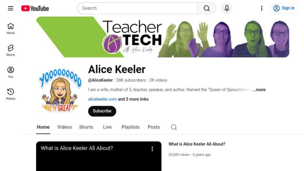Viewport: 304px width, 171px height.
Task: Go to Home in the sidebar
Action: (11, 28)
